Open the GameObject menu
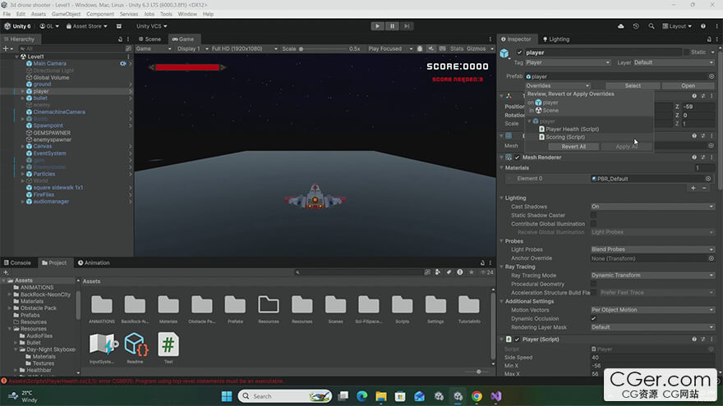The width and height of the screenshot is (723, 406). click(x=66, y=14)
